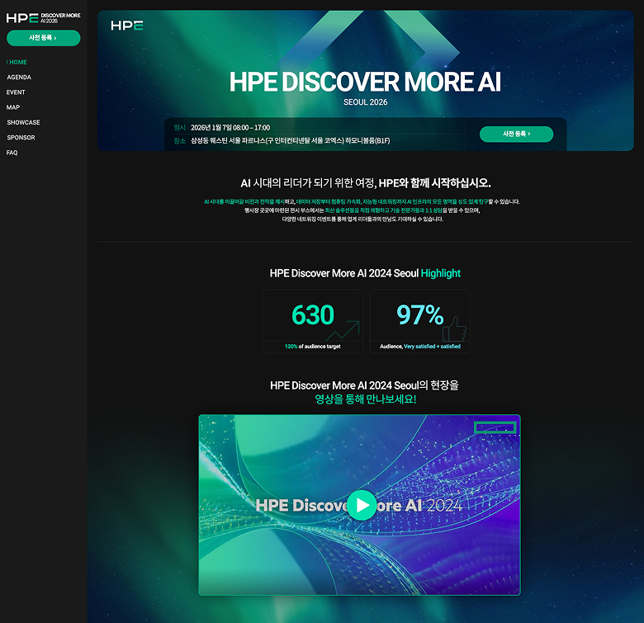Click the 장소 label in the banner
The image size is (644, 623).
[x=179, y=141]
